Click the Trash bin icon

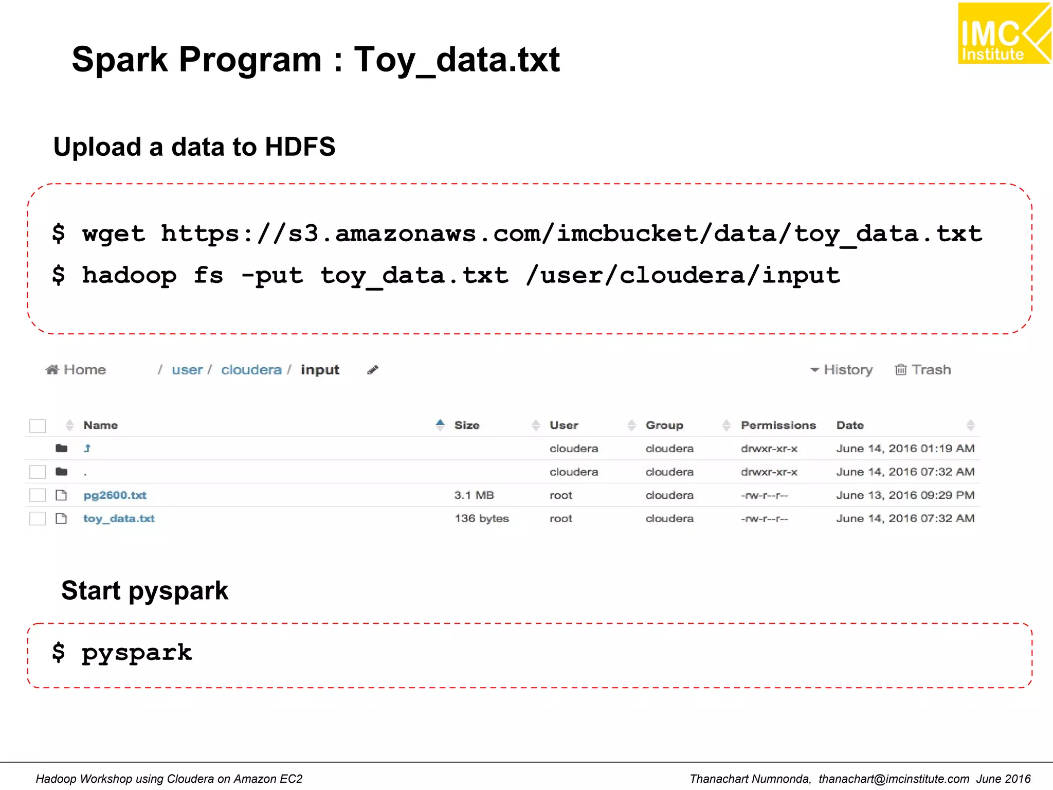(900, 370)
